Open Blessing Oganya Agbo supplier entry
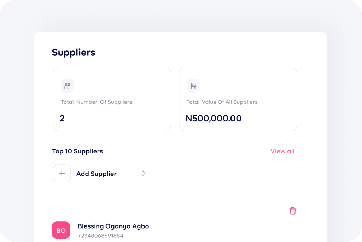This screenshot has height=242, width=362. 113,226
